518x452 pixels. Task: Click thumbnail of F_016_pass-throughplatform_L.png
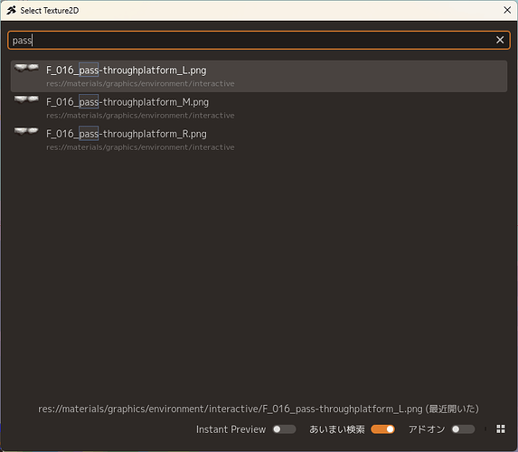[26, 69]
